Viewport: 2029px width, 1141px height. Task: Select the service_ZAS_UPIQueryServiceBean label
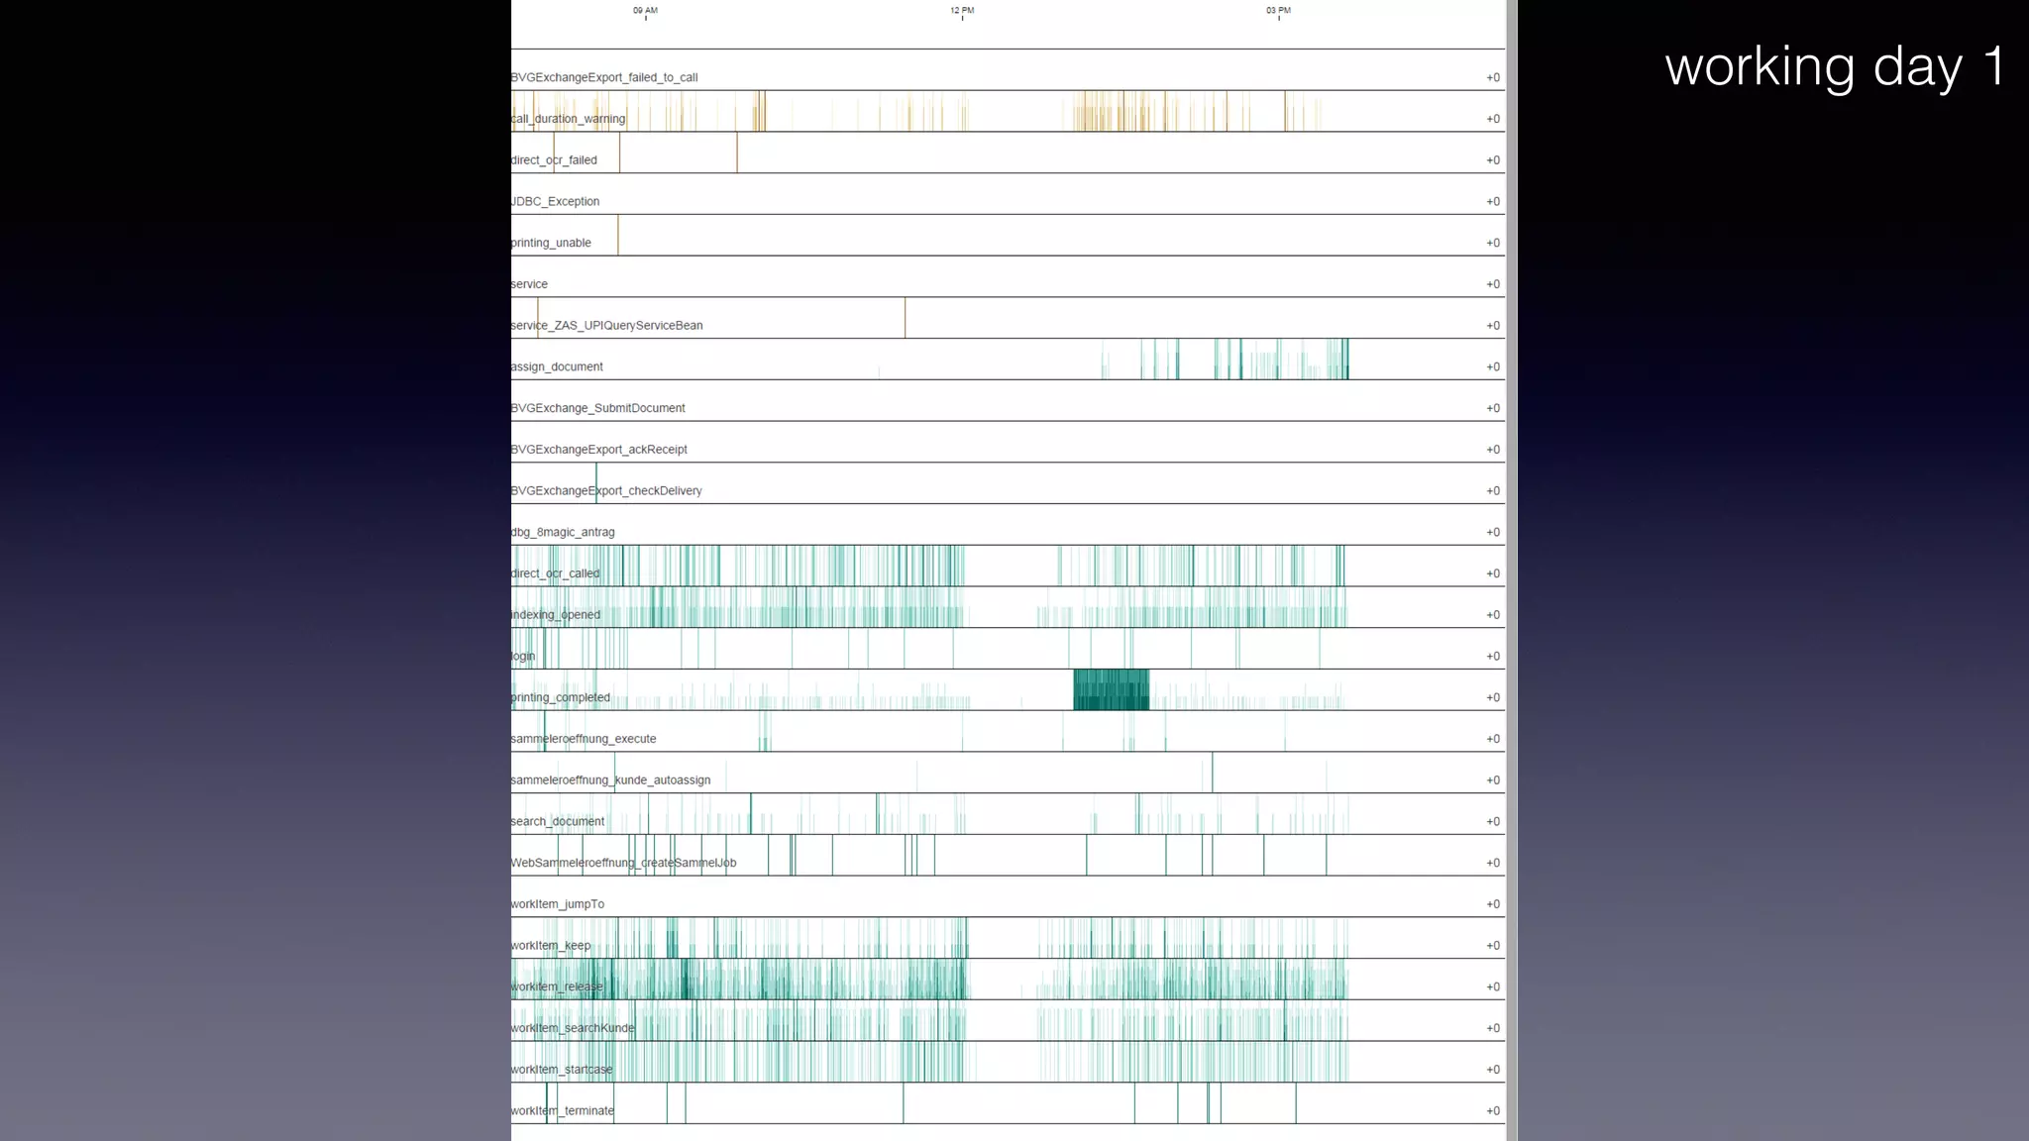click(x=607, y=326)
